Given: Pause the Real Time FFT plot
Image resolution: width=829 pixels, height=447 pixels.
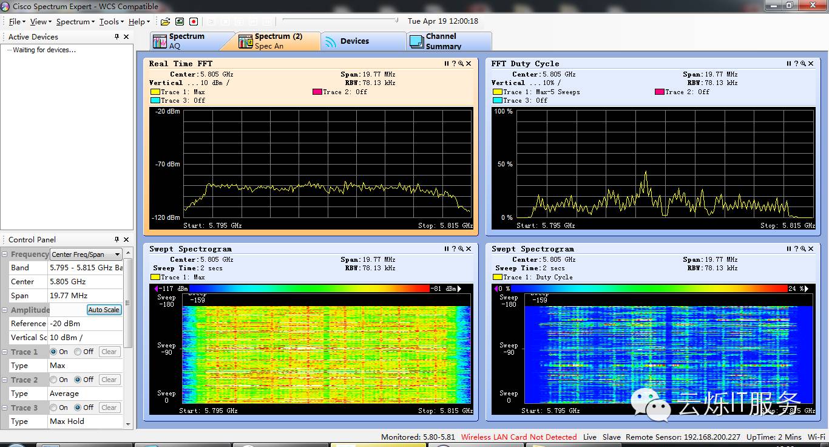Looking at the screenshot, I should tap(447, 64).
